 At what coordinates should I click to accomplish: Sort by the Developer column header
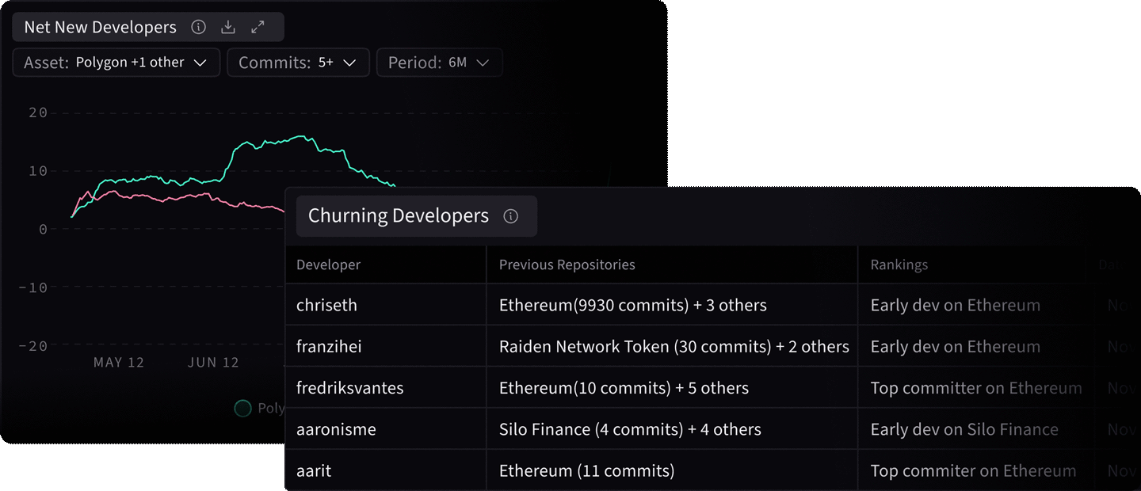click(328, 265)
